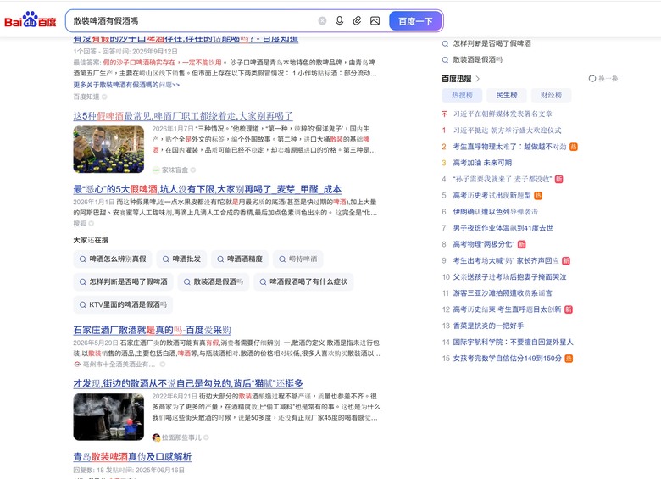Click magnifier icon beside sidebar 散装酒是假酒吗
Image resolution: width=661 pixels, height=479 pixels.
[445, 60]
